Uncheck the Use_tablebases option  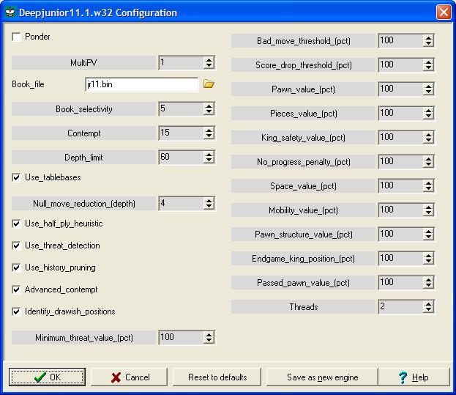point(18,177)
